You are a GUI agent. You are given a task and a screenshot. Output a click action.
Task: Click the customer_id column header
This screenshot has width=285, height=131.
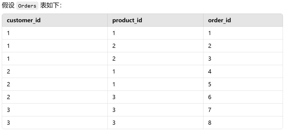click(24, 20)
